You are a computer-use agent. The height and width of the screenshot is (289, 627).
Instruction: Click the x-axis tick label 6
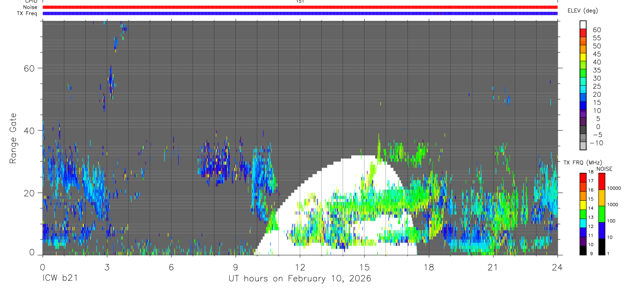point(171,267)
